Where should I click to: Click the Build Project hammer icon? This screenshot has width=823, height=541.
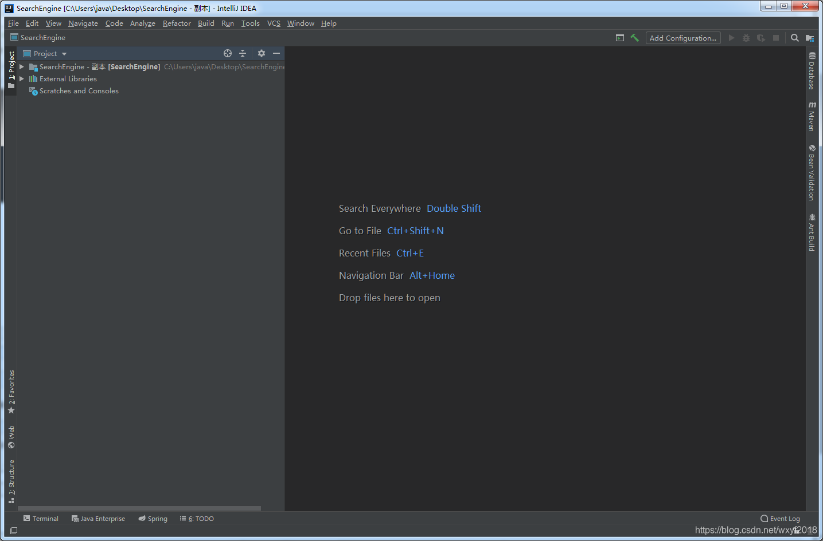(x=634, y=38)
